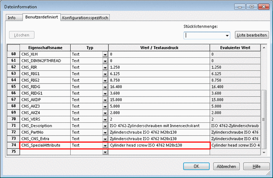Click the Eigenschaftsname column header
The width and height of the screenshot is (273, 178).
[x=45, y=48]
